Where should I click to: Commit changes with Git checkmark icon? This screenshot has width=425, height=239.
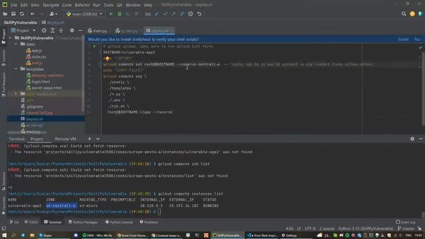(165, 14)
